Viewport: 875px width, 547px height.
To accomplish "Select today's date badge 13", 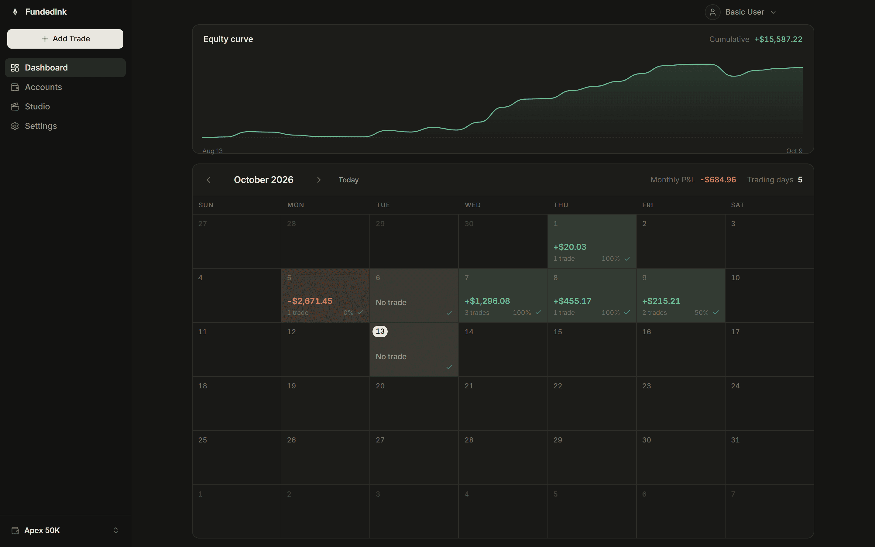I will click(380, 331).
